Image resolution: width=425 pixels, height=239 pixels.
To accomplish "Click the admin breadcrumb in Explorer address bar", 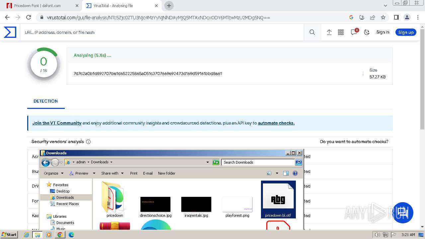I will [81, 162].
